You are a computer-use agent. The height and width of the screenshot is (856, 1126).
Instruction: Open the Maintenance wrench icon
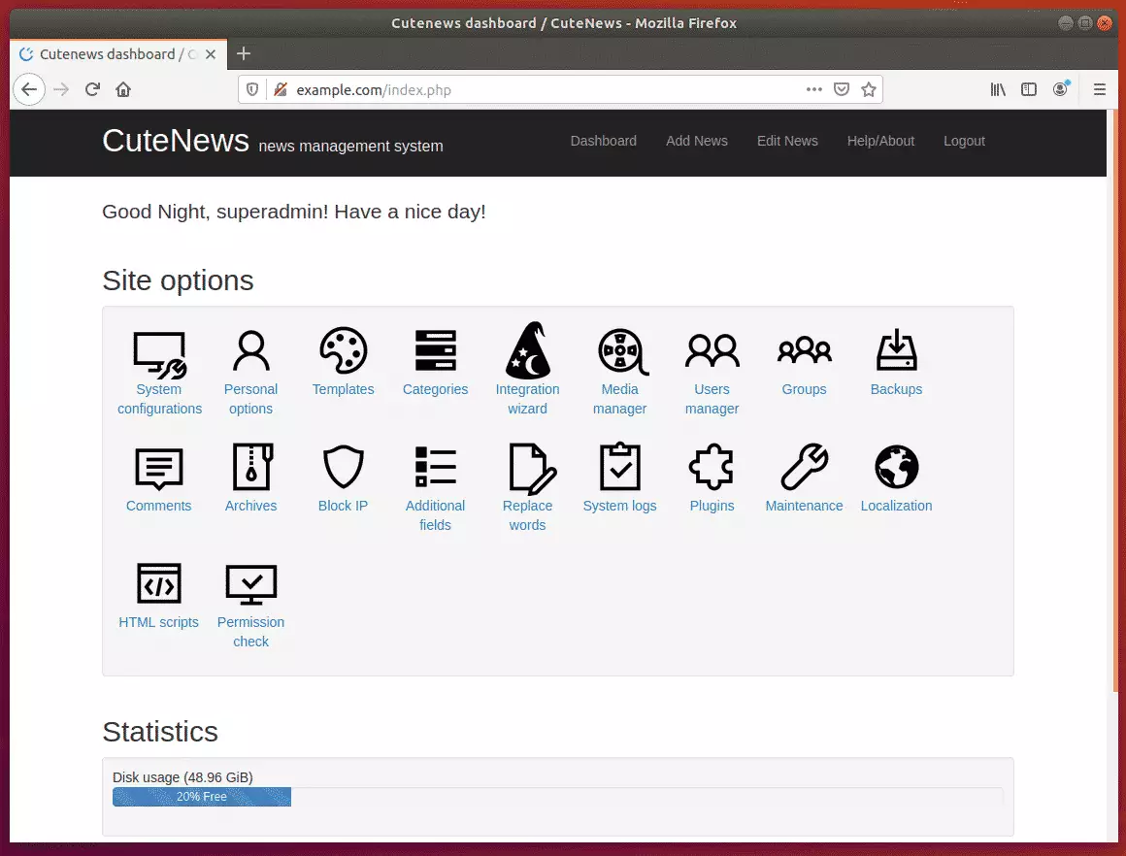[x=805, y=467]
